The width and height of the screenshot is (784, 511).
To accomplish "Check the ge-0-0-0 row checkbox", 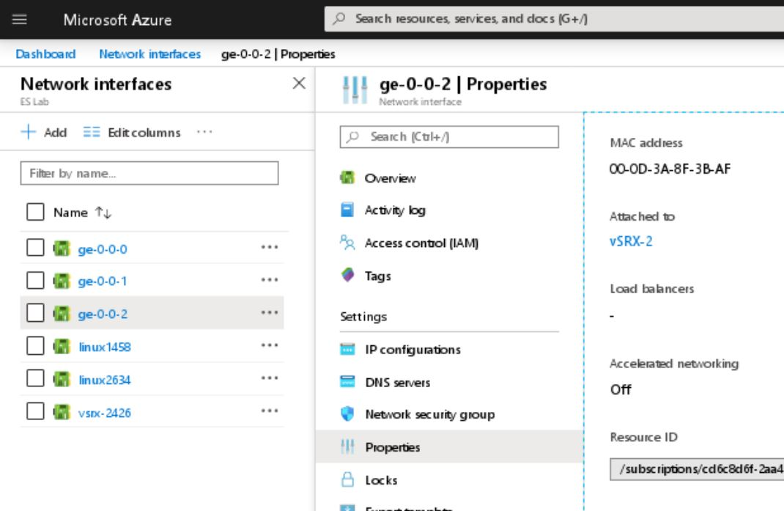I will click(x=35, y=247).
